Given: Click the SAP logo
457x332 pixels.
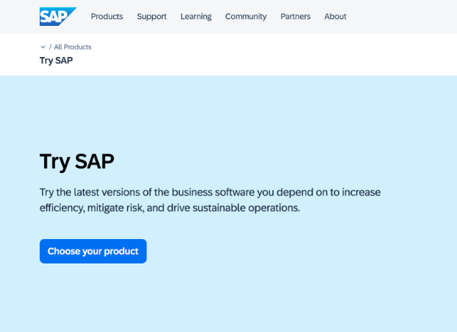Looking at the screenshot, I should pos(58,17).
